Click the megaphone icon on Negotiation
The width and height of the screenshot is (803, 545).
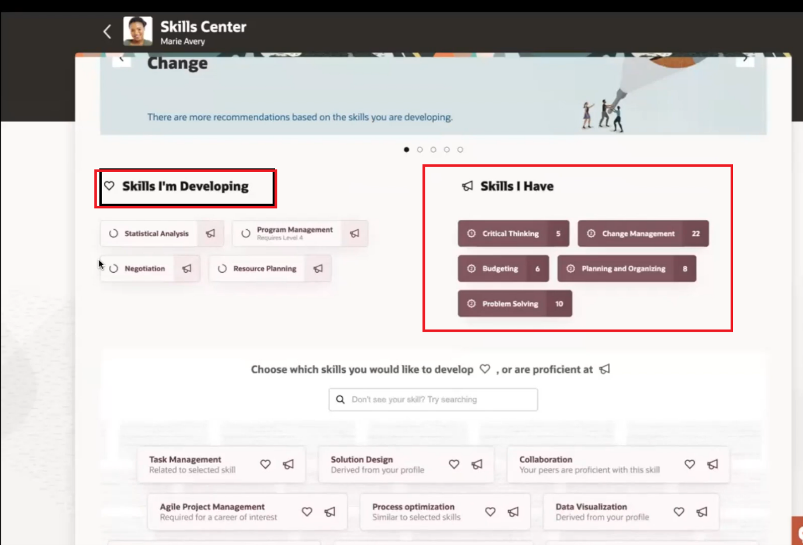187,268
